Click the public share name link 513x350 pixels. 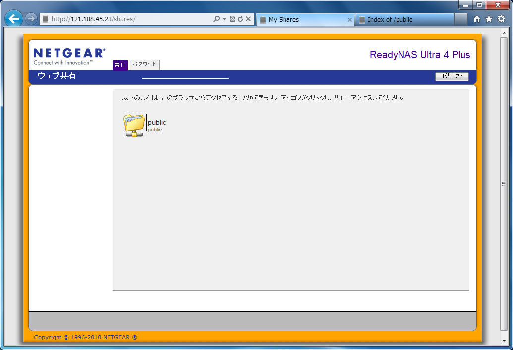tap(157, 122)
